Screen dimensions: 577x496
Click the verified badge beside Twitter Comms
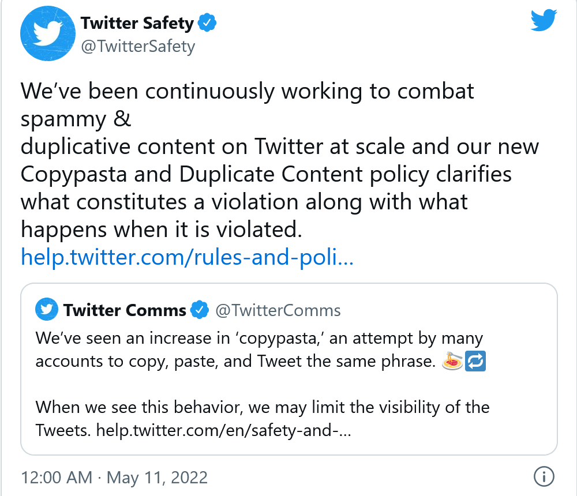200,310
